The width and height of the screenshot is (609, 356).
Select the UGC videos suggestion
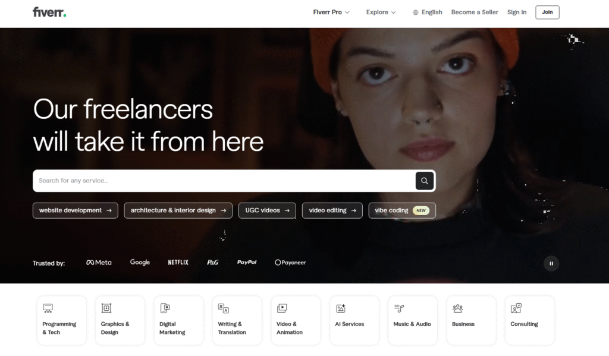coord(267,210)
